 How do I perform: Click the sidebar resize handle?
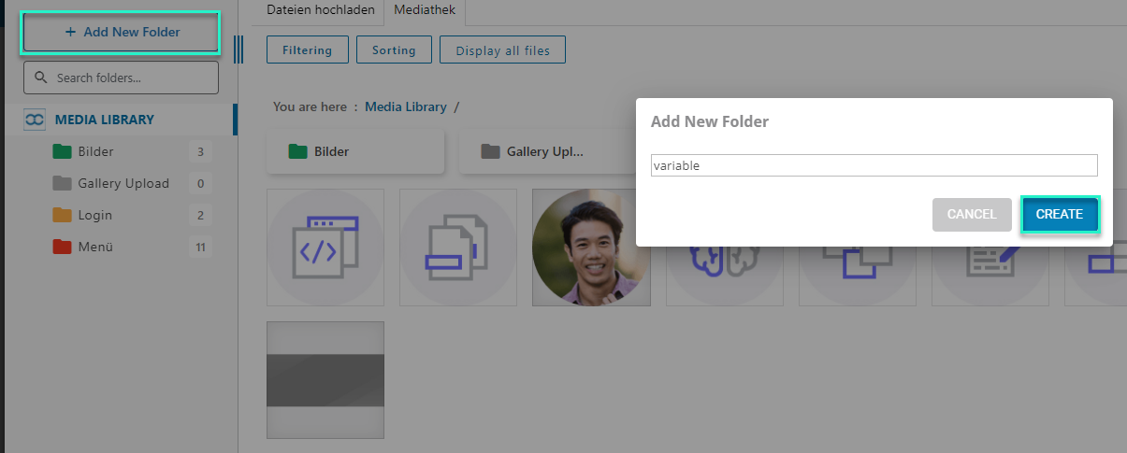click(x=238, y=50)
